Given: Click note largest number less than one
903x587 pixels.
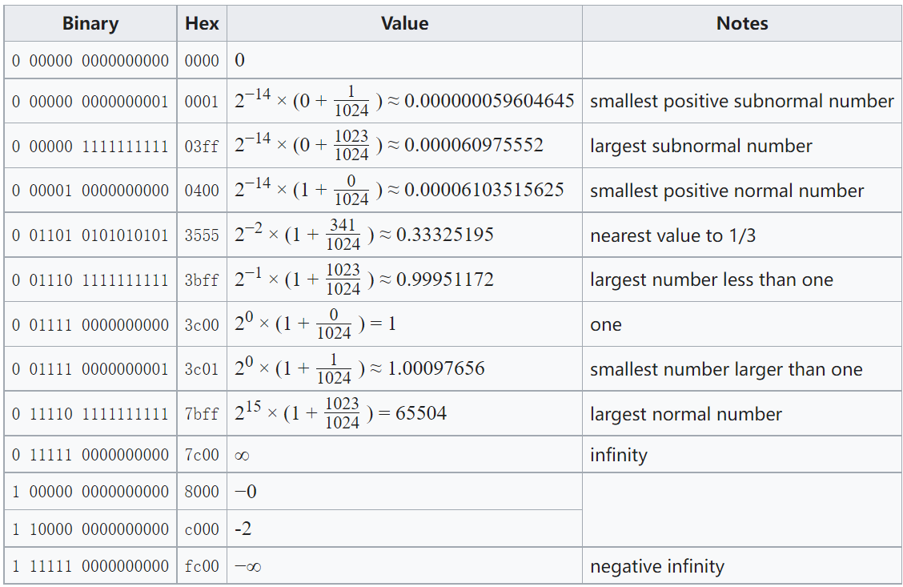Looking at the screenshot, I should [711, 280].
